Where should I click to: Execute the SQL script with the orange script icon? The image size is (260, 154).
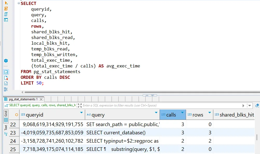tap(6, 9)
